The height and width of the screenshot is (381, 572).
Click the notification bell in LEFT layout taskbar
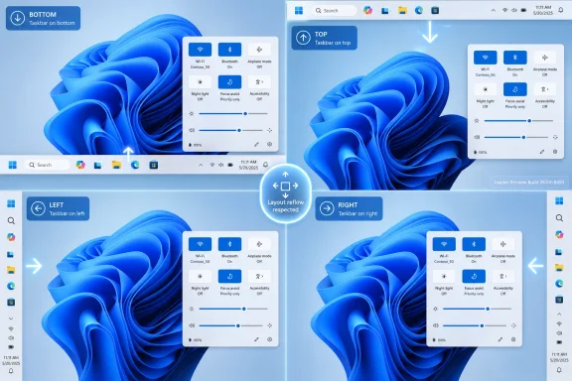point(11,371)
